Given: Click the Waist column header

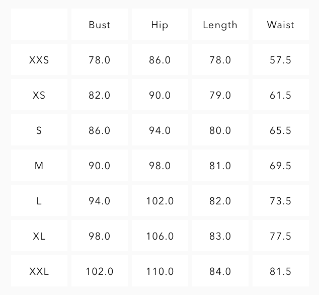Looking at the screenshot, I should tap(281, 25).
